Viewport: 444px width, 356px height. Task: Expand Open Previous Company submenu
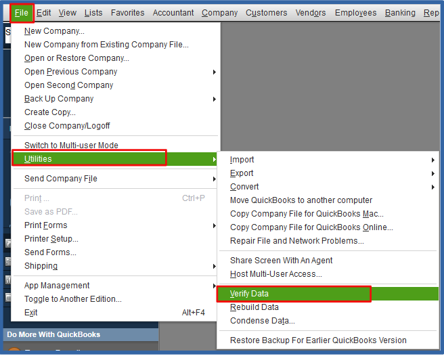114,72
